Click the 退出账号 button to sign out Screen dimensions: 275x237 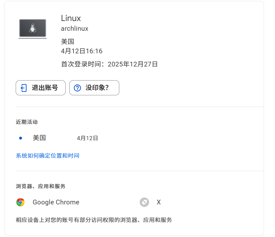click(x=40, y=88)
